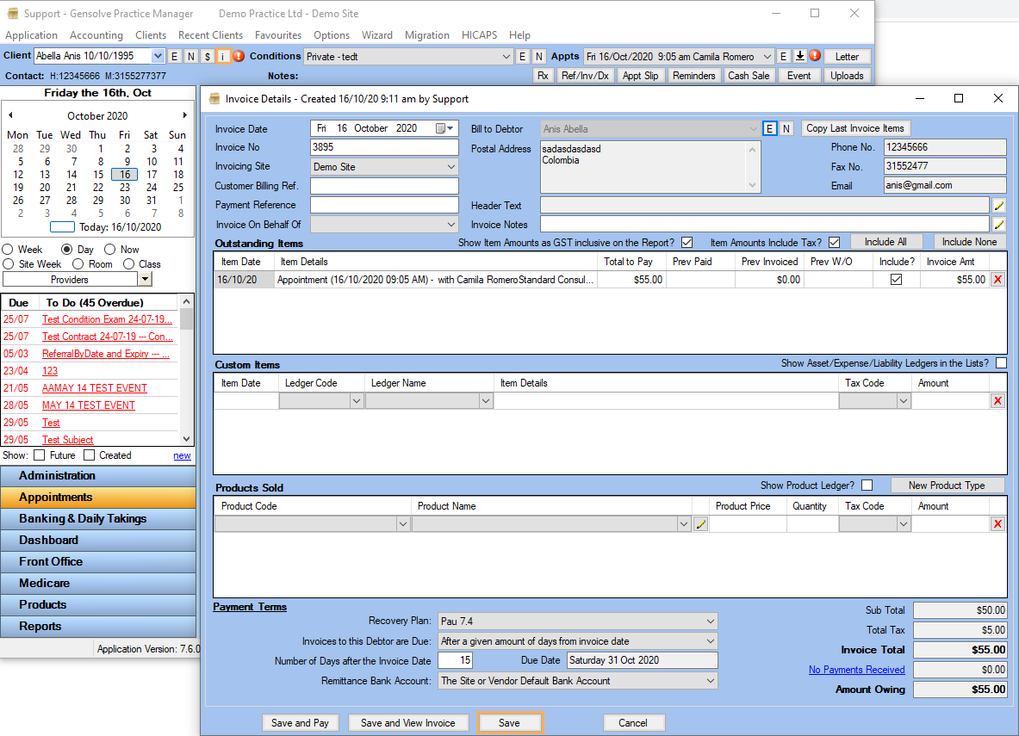Click the pencil icon next to Header Text
The image size is (1019, 736).
click(999, 205)
